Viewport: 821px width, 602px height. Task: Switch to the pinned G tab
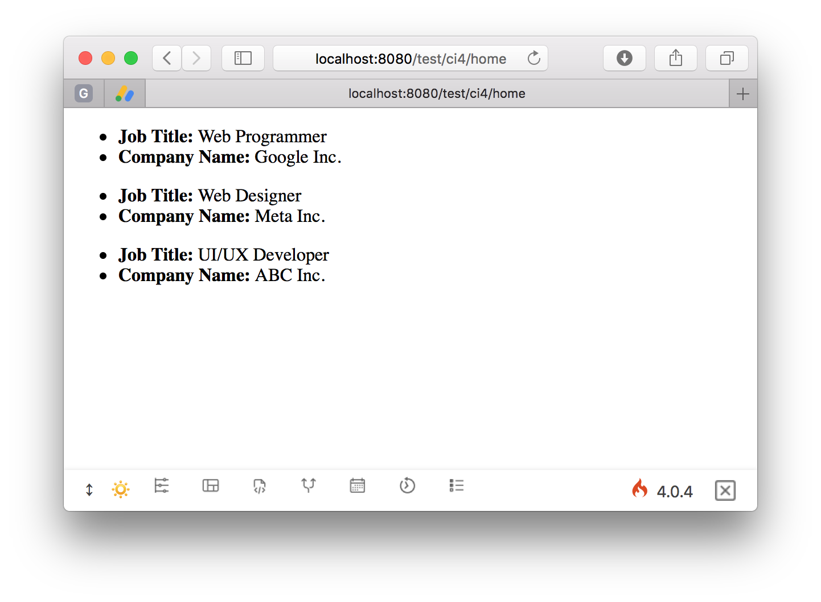click(x=84, y=93)
